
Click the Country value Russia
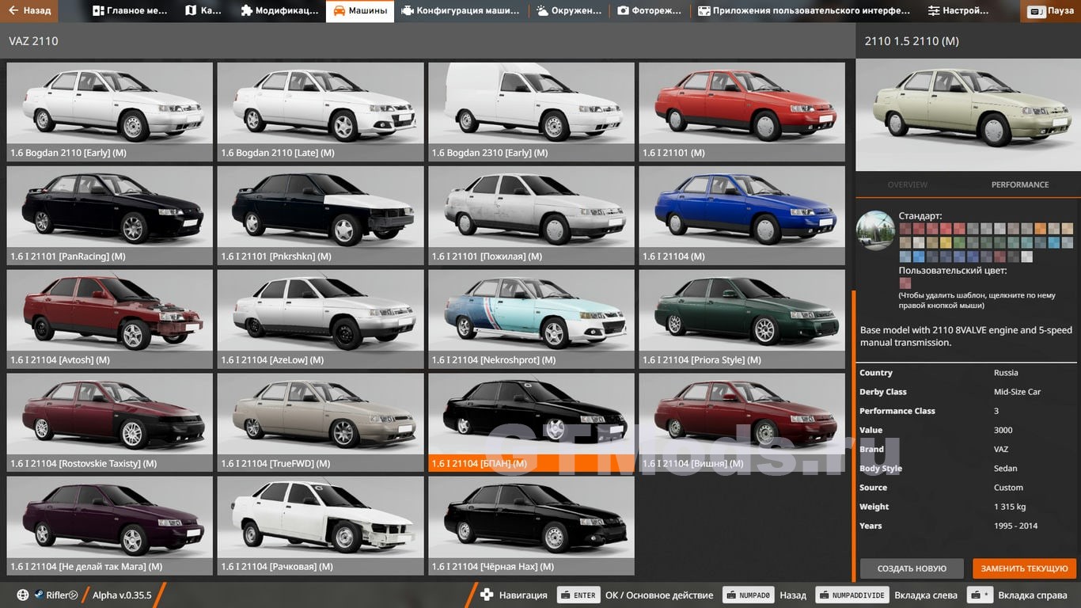coord(1006,373)
